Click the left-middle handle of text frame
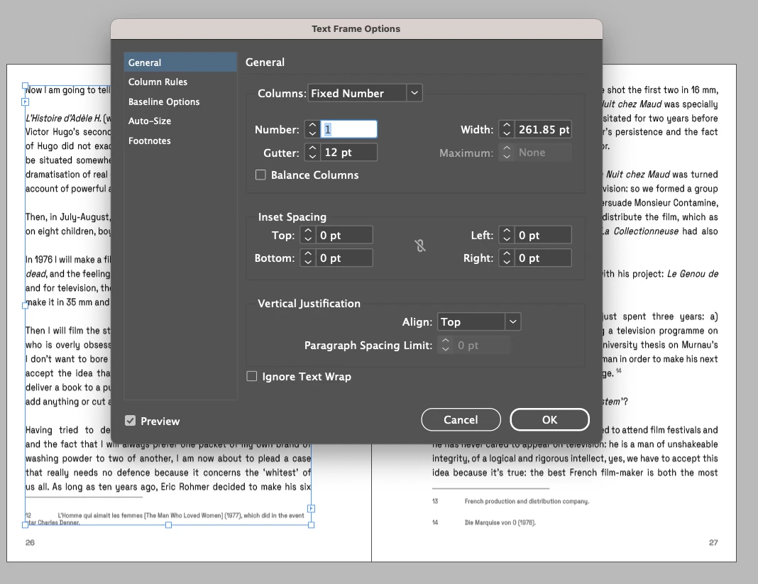The height and width of the screenshot is (584, 758). (x=25, y=306)
